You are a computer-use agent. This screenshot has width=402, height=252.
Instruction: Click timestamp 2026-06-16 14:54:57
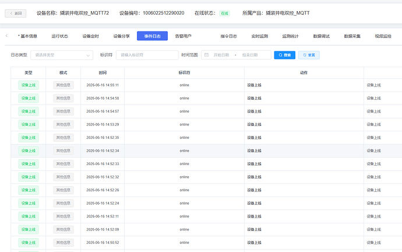coord(103,111)
